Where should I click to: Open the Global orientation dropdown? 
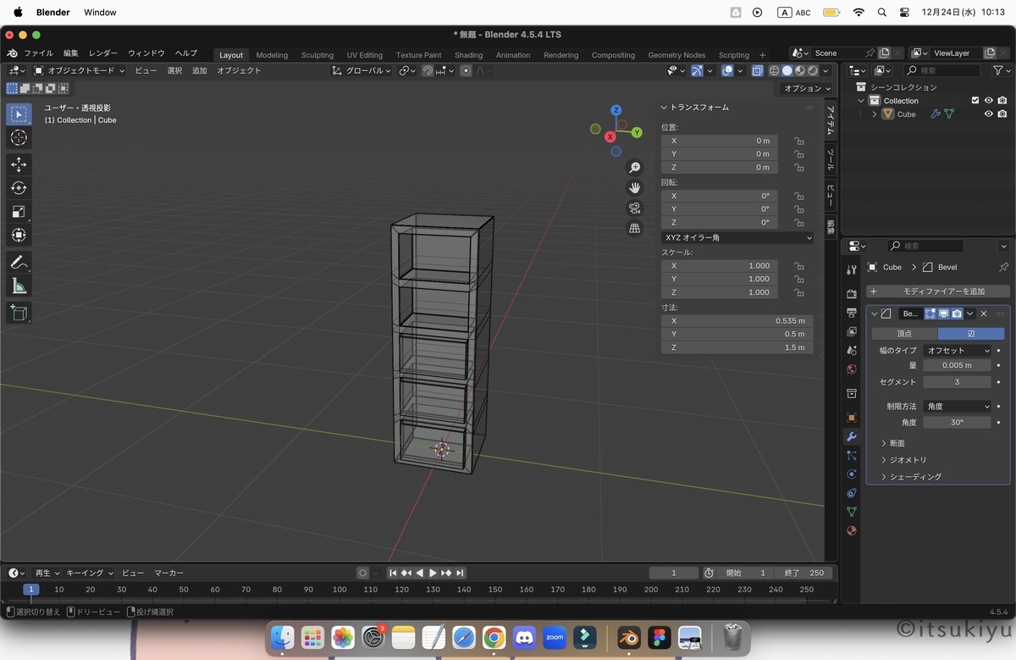pos(362,71)
